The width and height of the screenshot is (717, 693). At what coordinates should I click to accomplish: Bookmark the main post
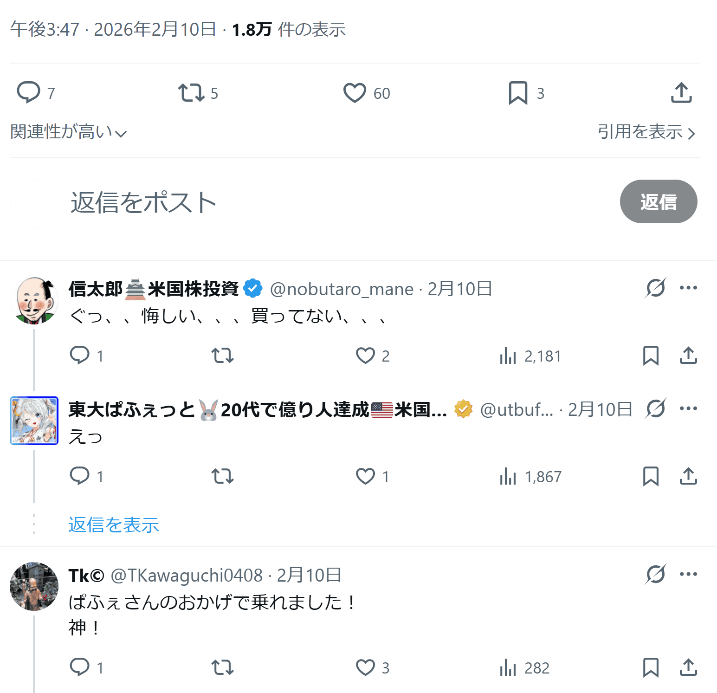pyautogui.click(x=518, y=92)
